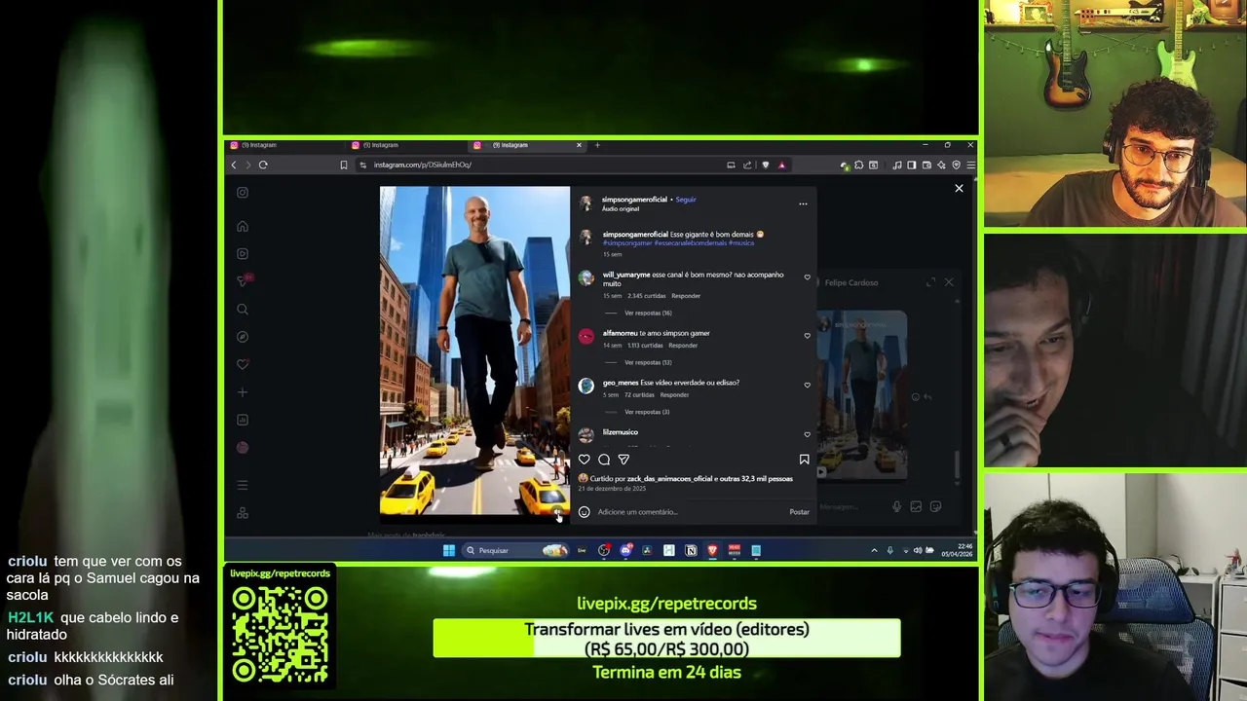Click the Brave Rewards triangle icon

pos(781,166)
